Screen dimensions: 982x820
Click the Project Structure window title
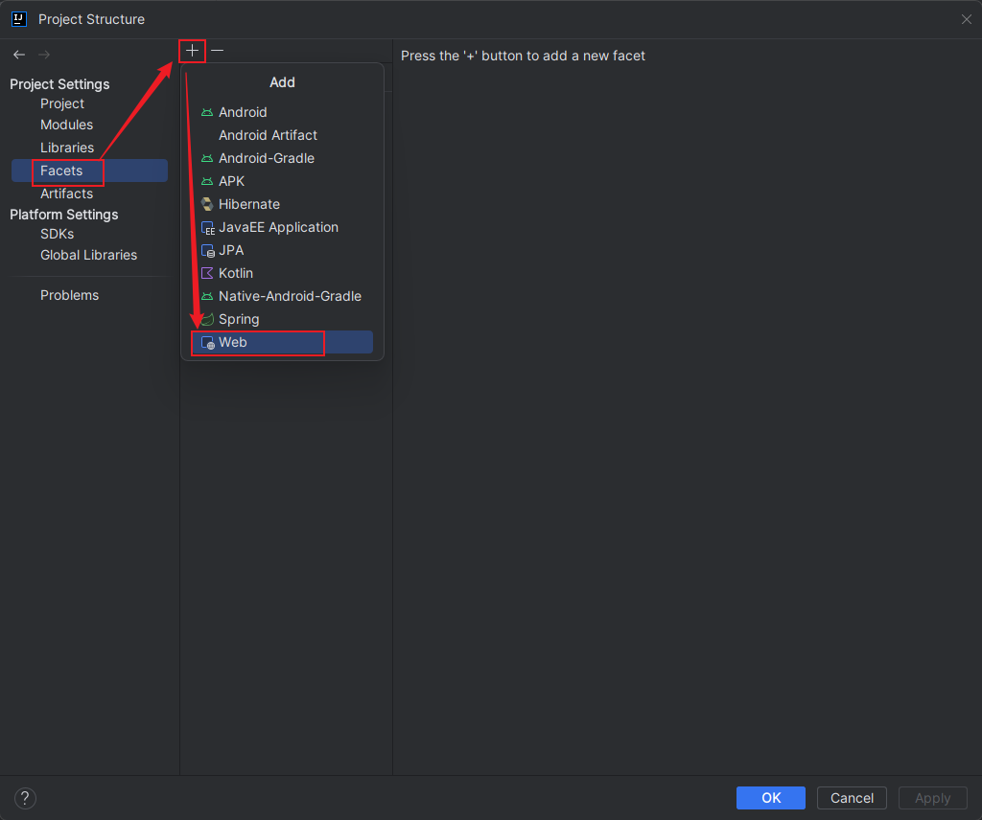[91, 19]
